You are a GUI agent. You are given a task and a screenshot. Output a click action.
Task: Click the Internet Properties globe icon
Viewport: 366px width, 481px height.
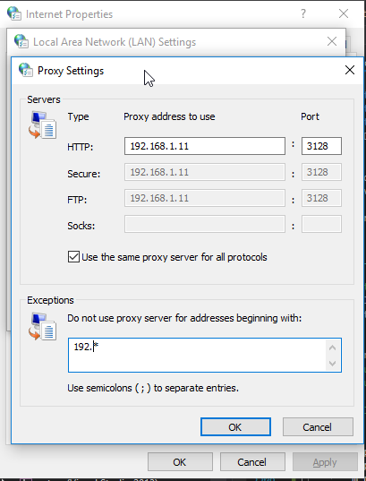click(x=14, y=13)
